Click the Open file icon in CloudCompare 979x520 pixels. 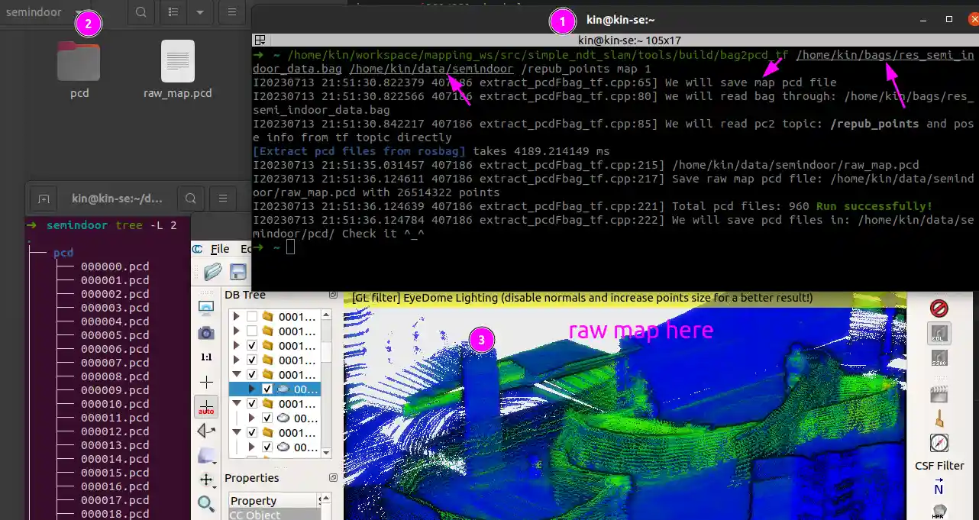tap(213, 272)
